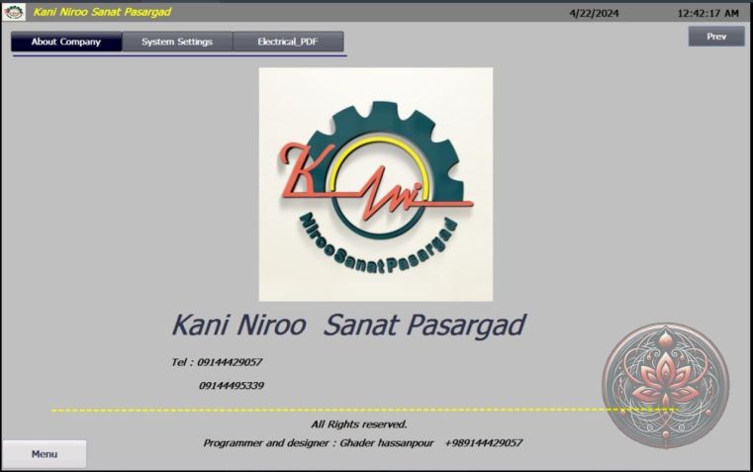753x472 pixels.
Task: Switch to the System Settings tab
Action: tap(177, 42)
